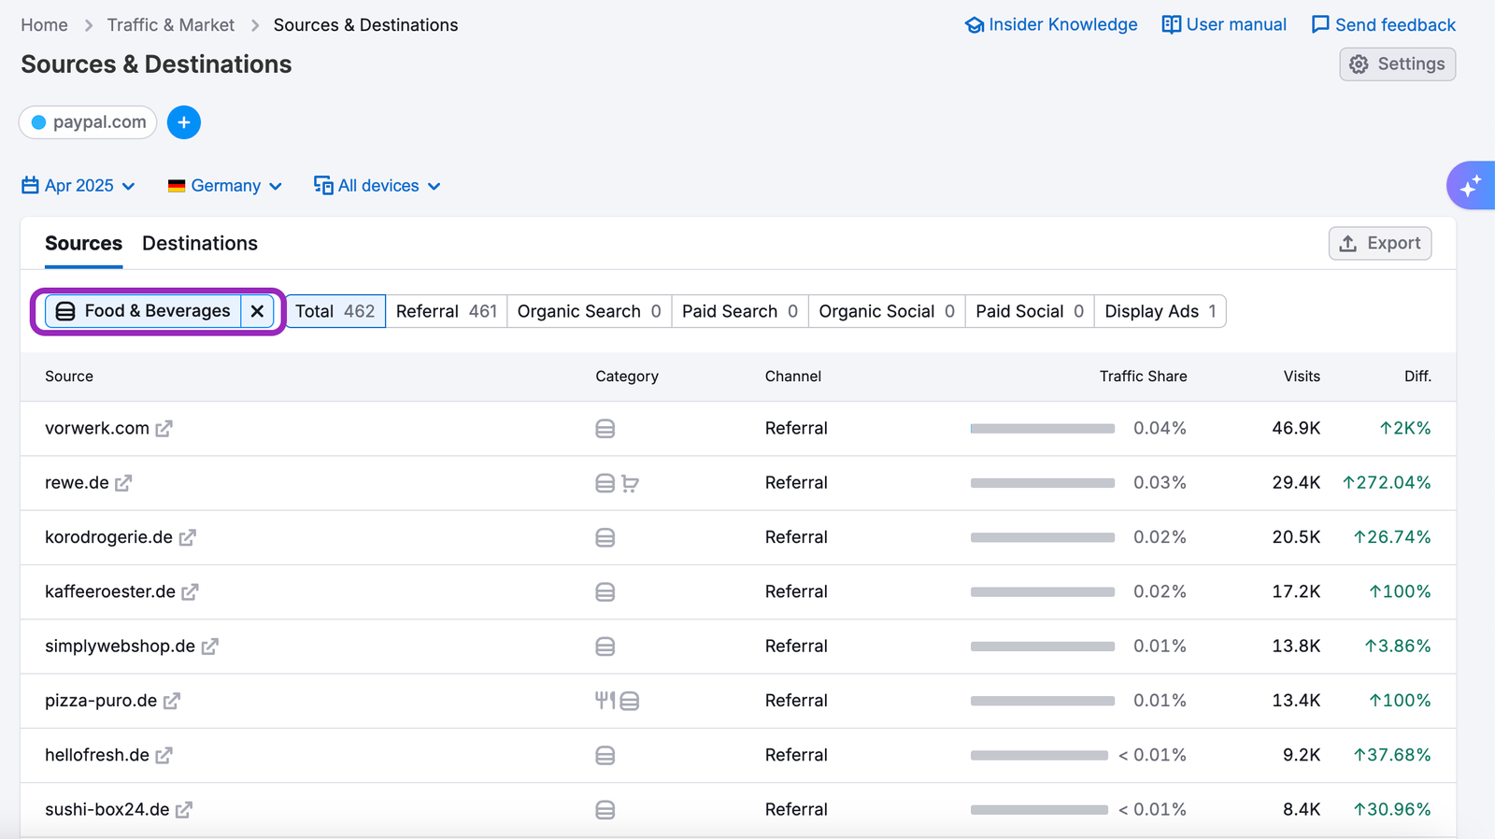Switch to the Destinations tab
The height and width of the screenshot is (839, 1495).
point(200,243)
